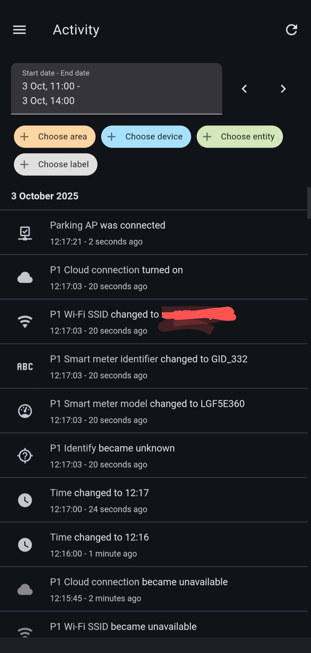Open the P1 Cloud connection became unavailable entry
The image size is (311, 653).
[139, 582]
